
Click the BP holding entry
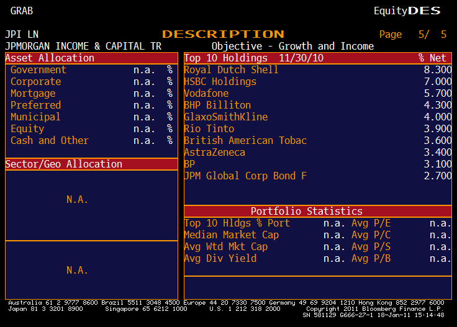(x=189, y=164)
